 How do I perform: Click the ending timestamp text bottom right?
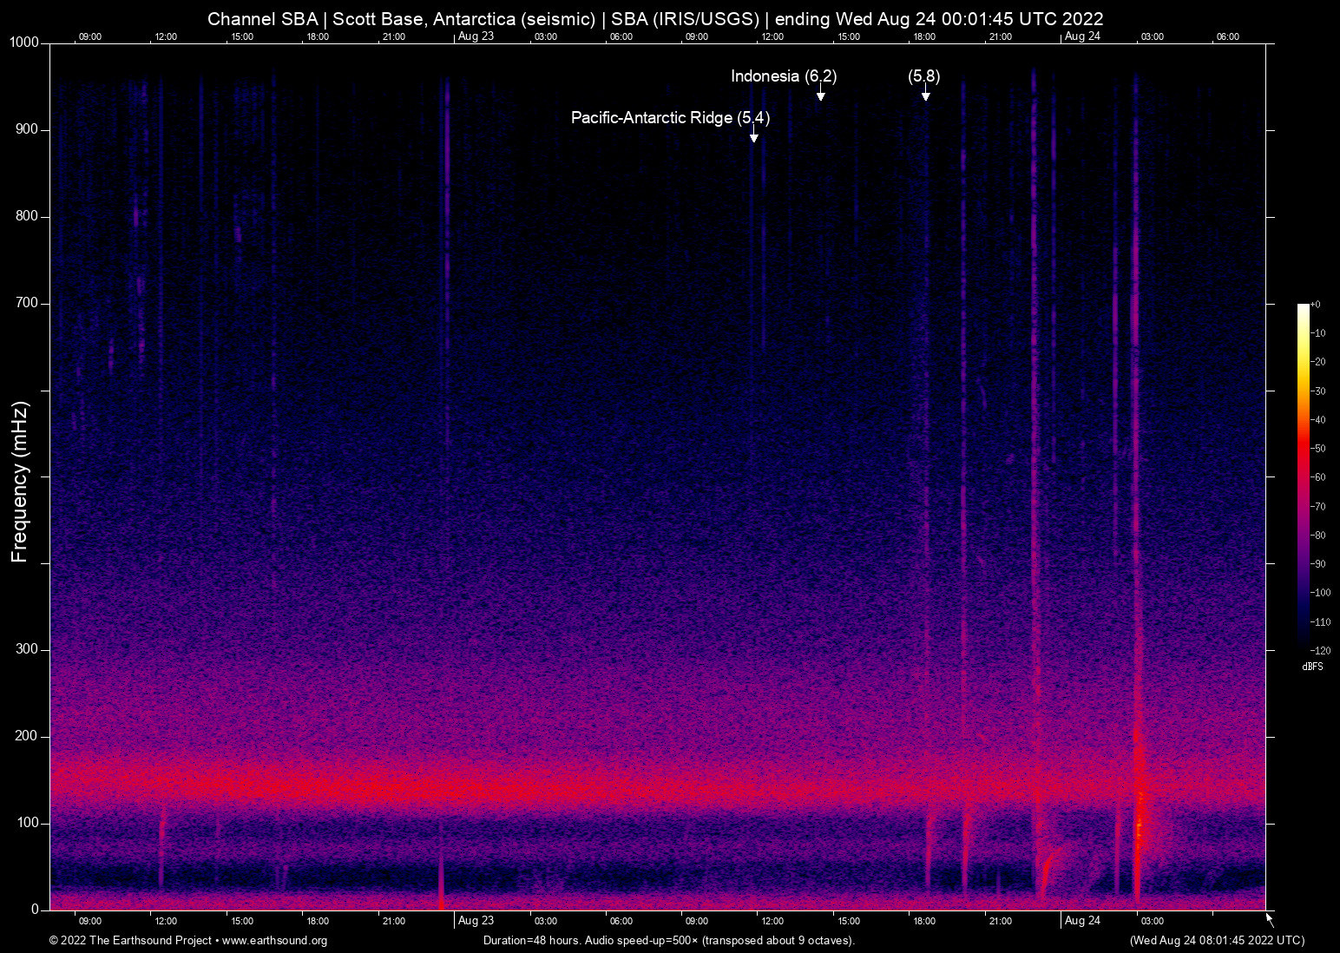(1217, 941)
